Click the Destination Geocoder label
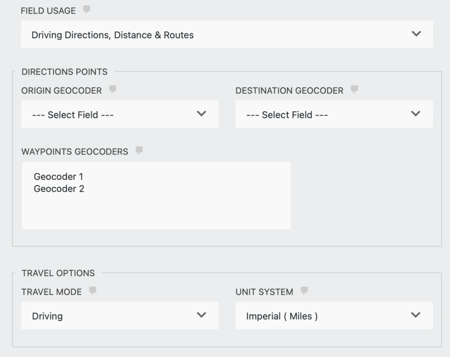 click(x=289, y=90)
